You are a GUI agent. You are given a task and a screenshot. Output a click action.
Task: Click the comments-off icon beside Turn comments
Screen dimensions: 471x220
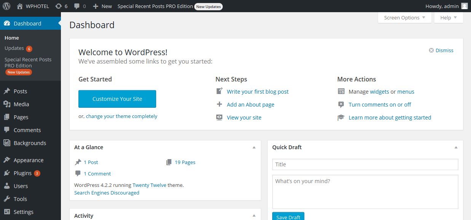(341, 104)
